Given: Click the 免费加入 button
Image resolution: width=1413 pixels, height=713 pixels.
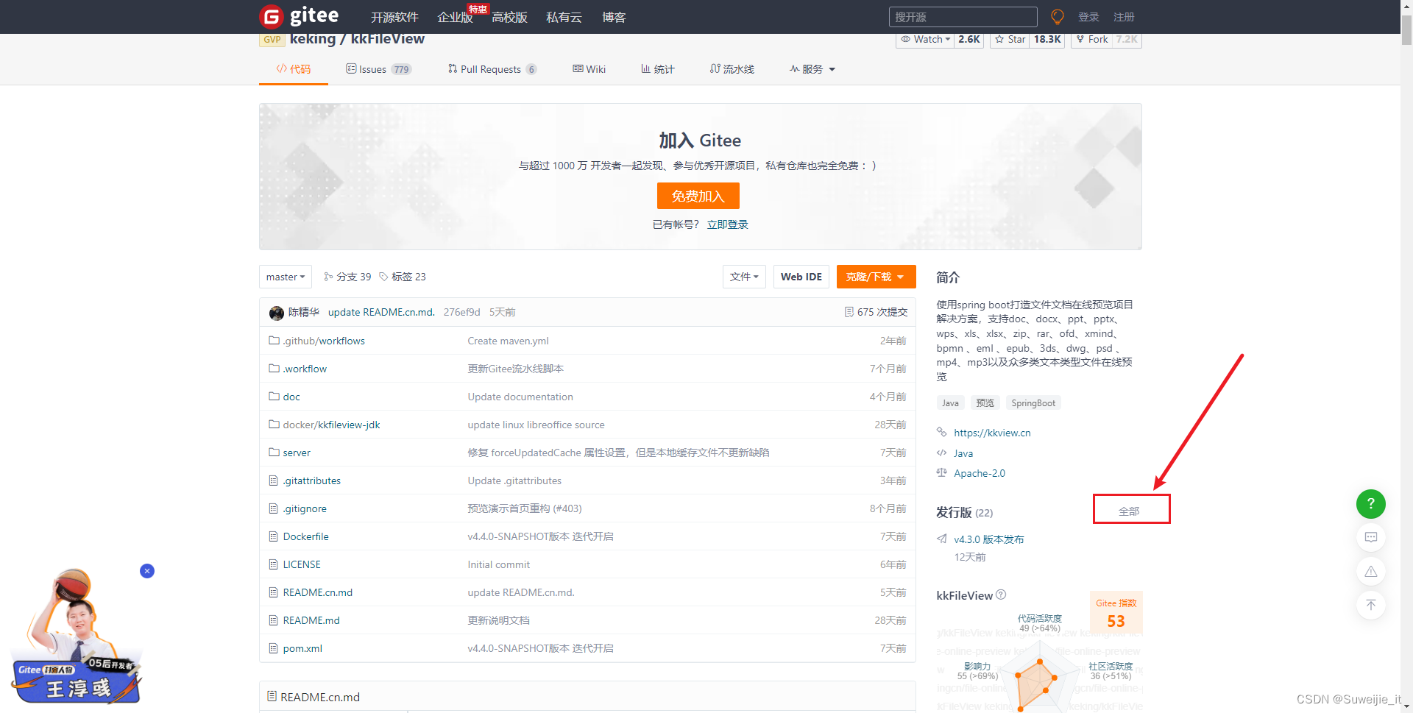Looking at the screenshot, I should pyautogui.click(x=698, y=196).
